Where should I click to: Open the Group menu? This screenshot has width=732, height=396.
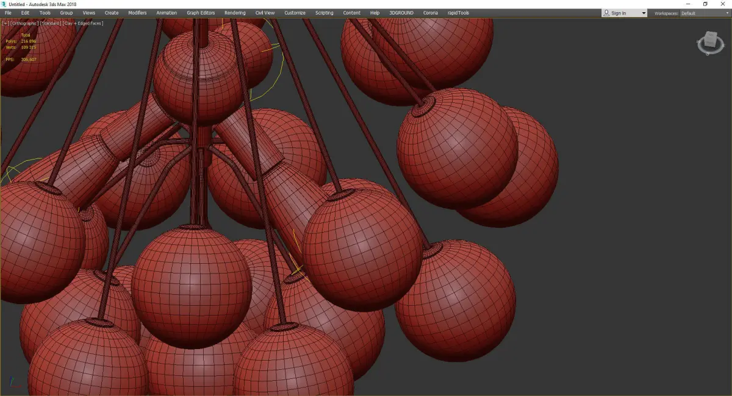(66, 13)
